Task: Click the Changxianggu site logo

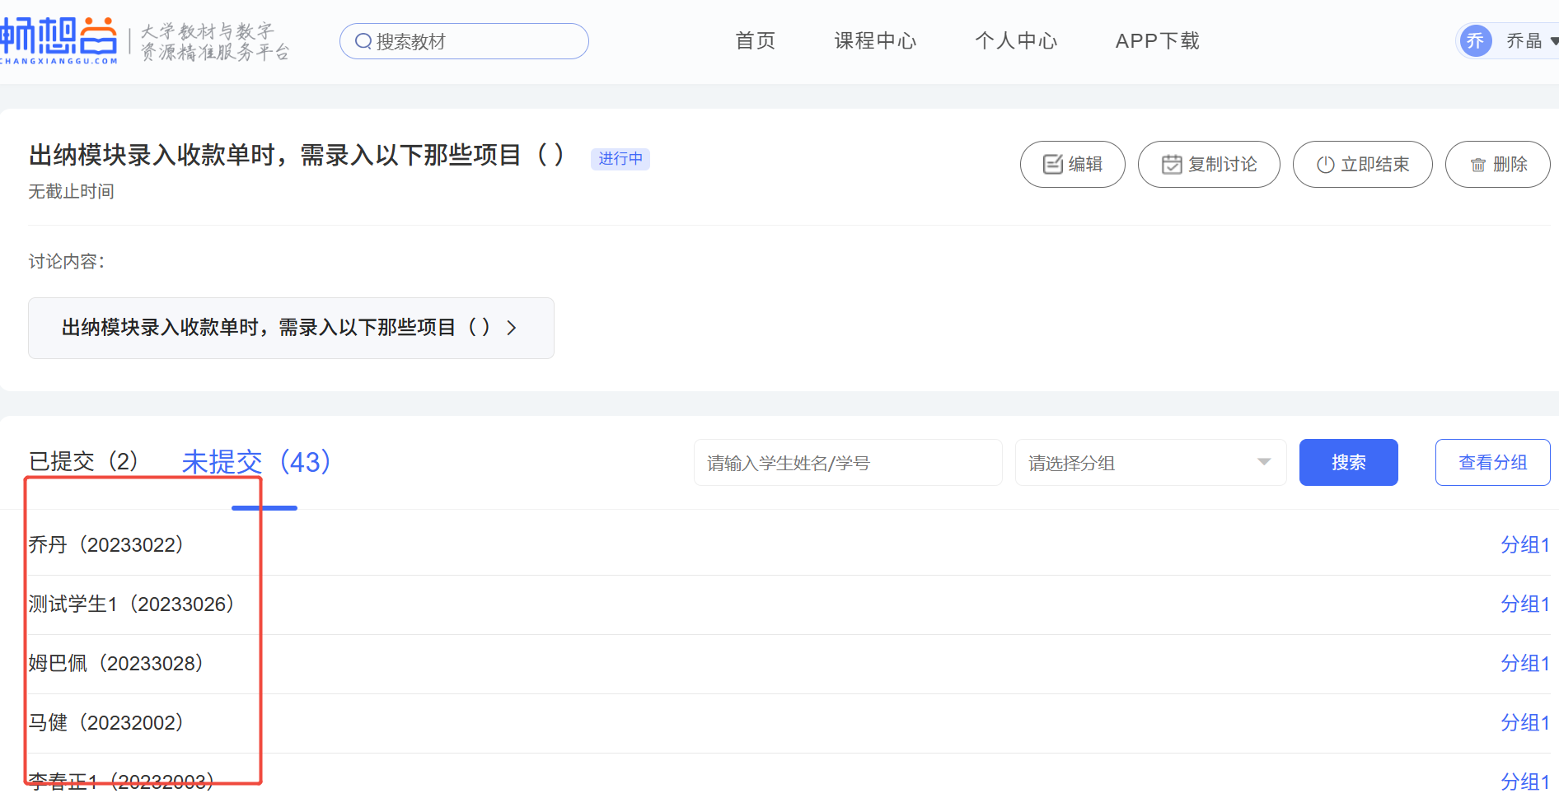Action: (x=59, y=40)
